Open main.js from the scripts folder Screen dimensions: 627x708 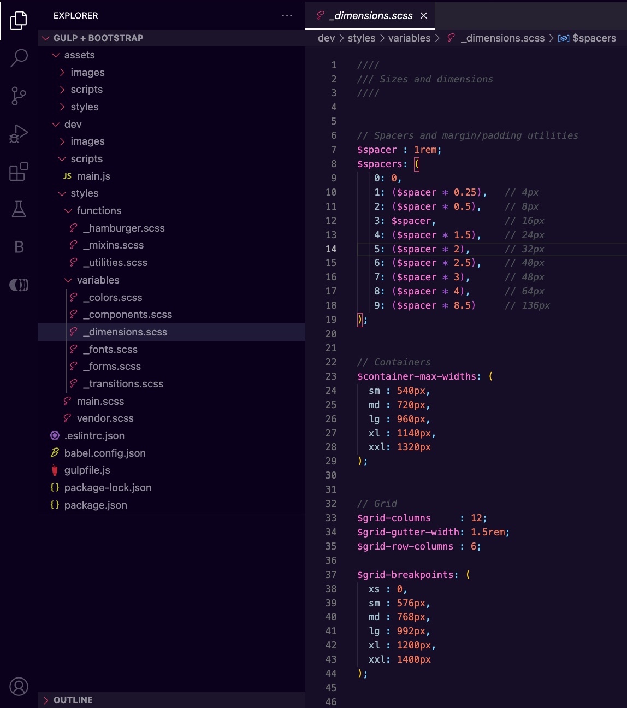tap(93, 176)
